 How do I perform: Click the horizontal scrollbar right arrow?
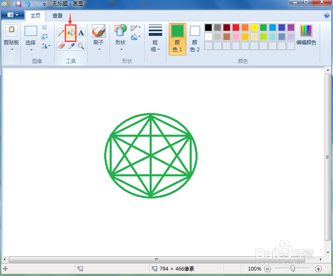click(320, 259)
